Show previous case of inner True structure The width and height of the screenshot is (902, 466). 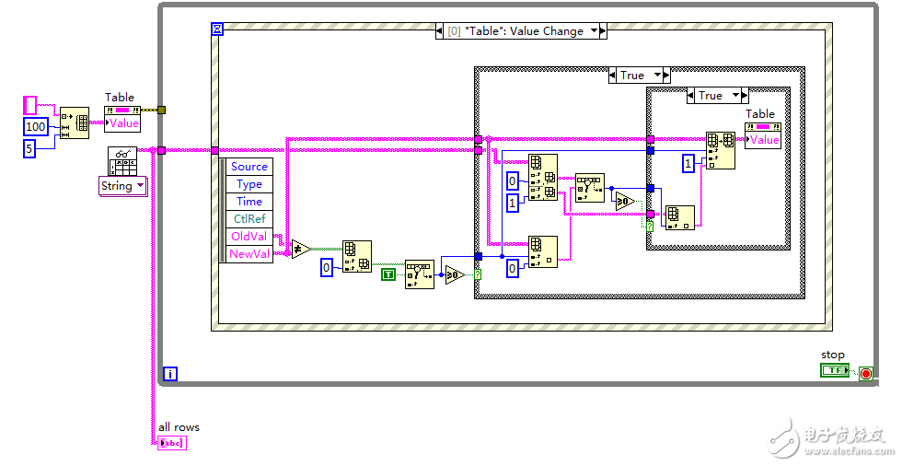pyautogui.click(x=690, y=96)
